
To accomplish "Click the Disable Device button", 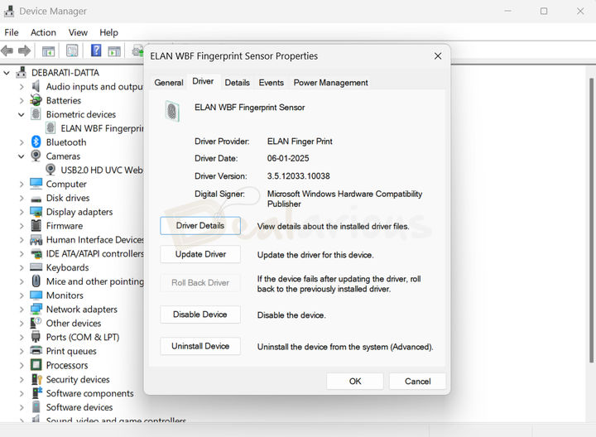I will click(200, 315).
